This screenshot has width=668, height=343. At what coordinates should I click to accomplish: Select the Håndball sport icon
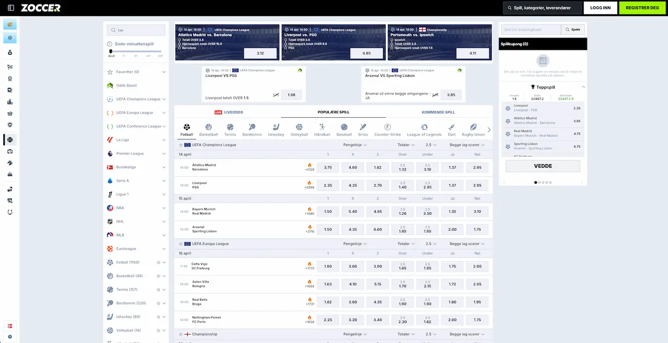(323, 127)
